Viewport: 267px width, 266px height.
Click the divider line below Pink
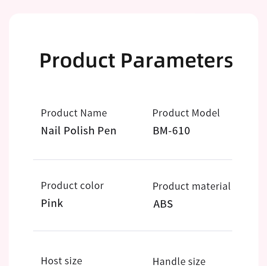tap(132, 231)
